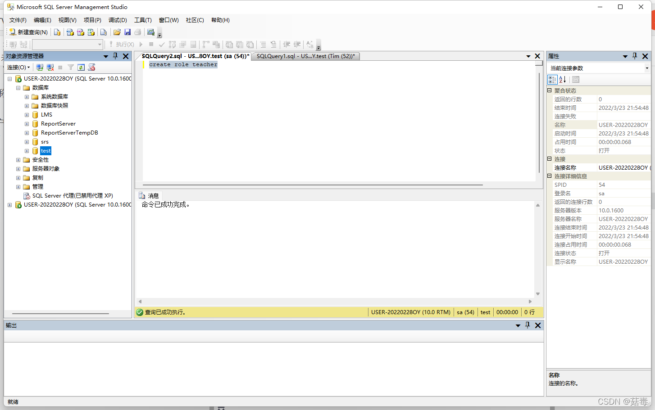Expand the 安全性 (Security) folder
Image resolution: width=655 pixels, height=410 pixels.
[x=18, y=160]
